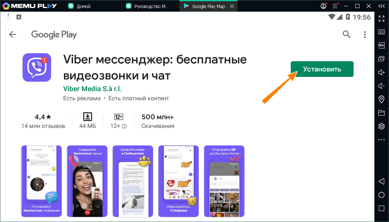Tap the Android home circle button

pyautogui.click(x=382, y=195)
